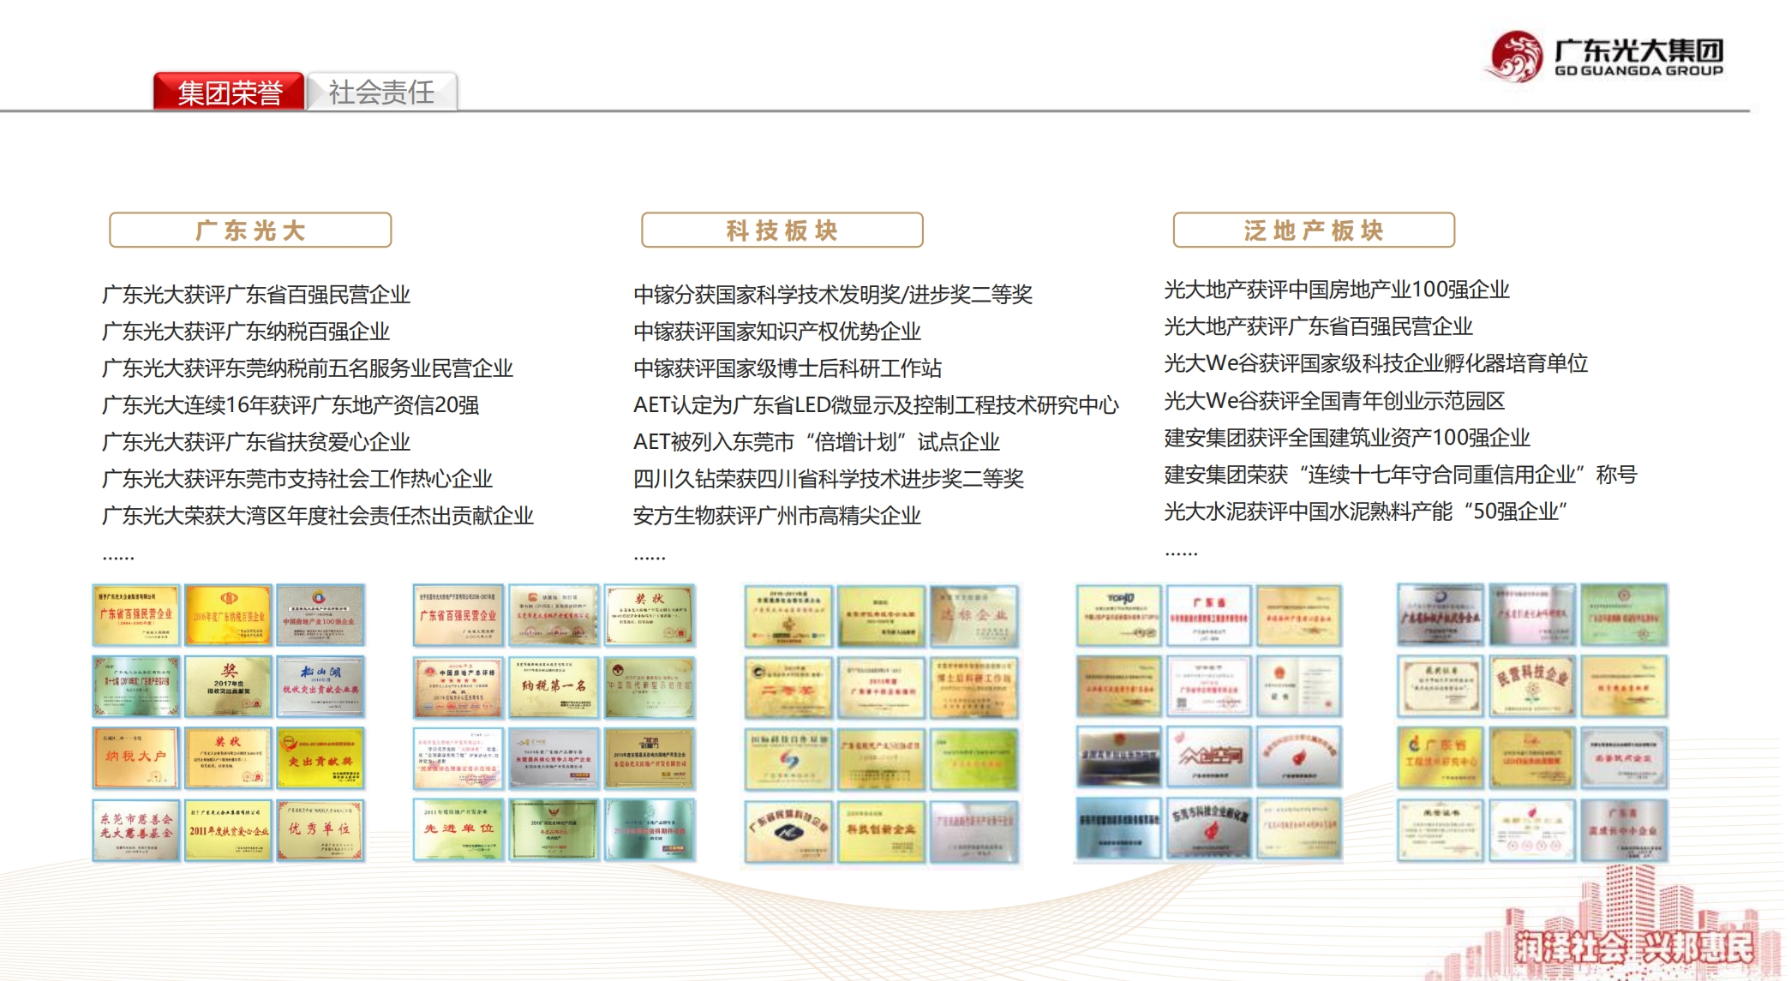Screen dimensions: 1791x981
Task: Open the 东莞市科技企业孵化器 plaque
Action: (x=1209, y=828)
